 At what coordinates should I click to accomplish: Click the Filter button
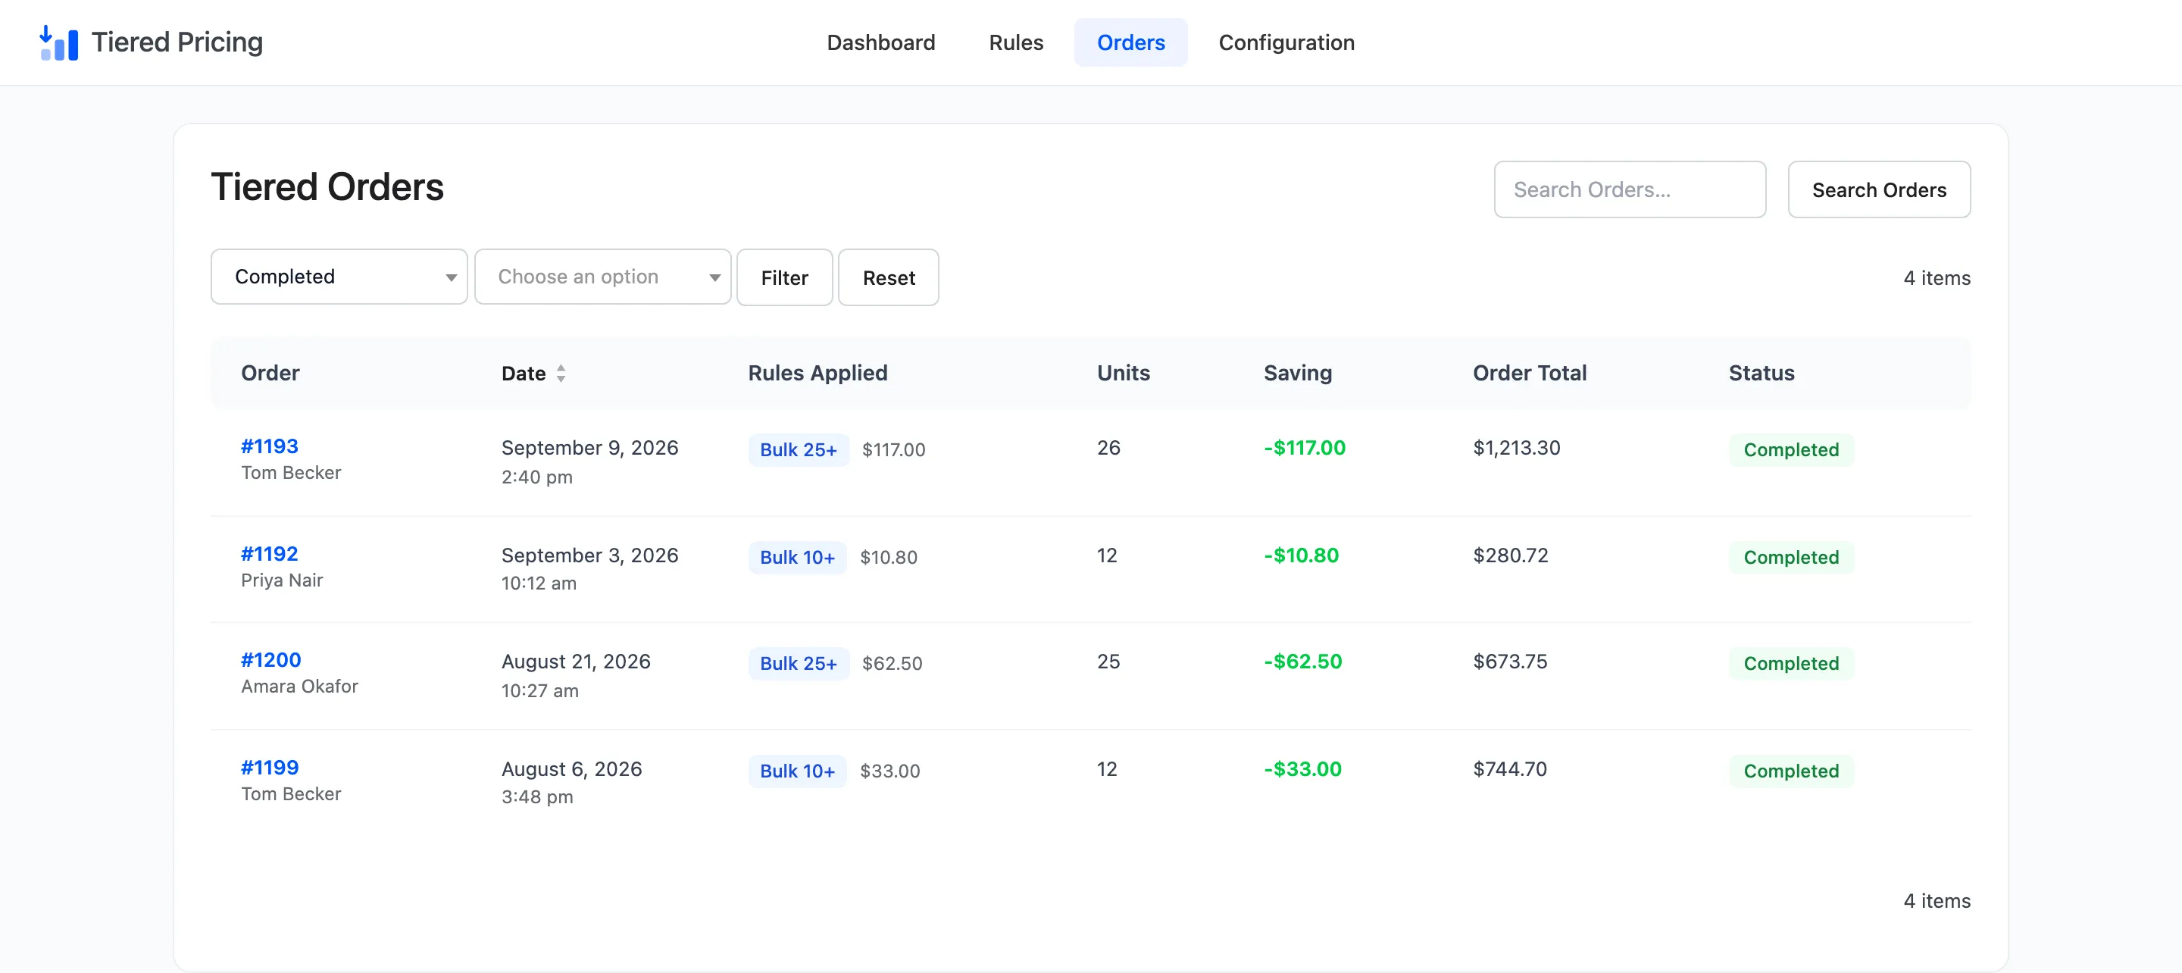[x=784, y=277]
